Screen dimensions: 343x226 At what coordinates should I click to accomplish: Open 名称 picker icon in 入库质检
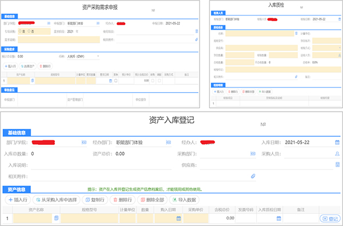click(x=296, y=33)
